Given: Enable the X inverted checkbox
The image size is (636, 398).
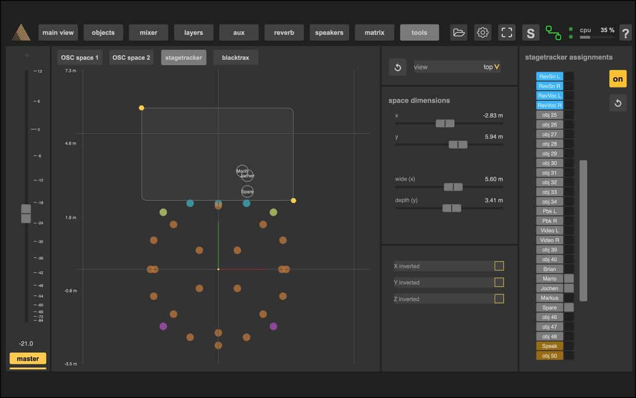Looking at the screenshot, I should click(499, 266).
